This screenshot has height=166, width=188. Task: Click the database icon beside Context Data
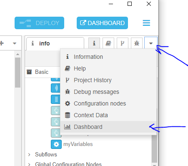68,115
